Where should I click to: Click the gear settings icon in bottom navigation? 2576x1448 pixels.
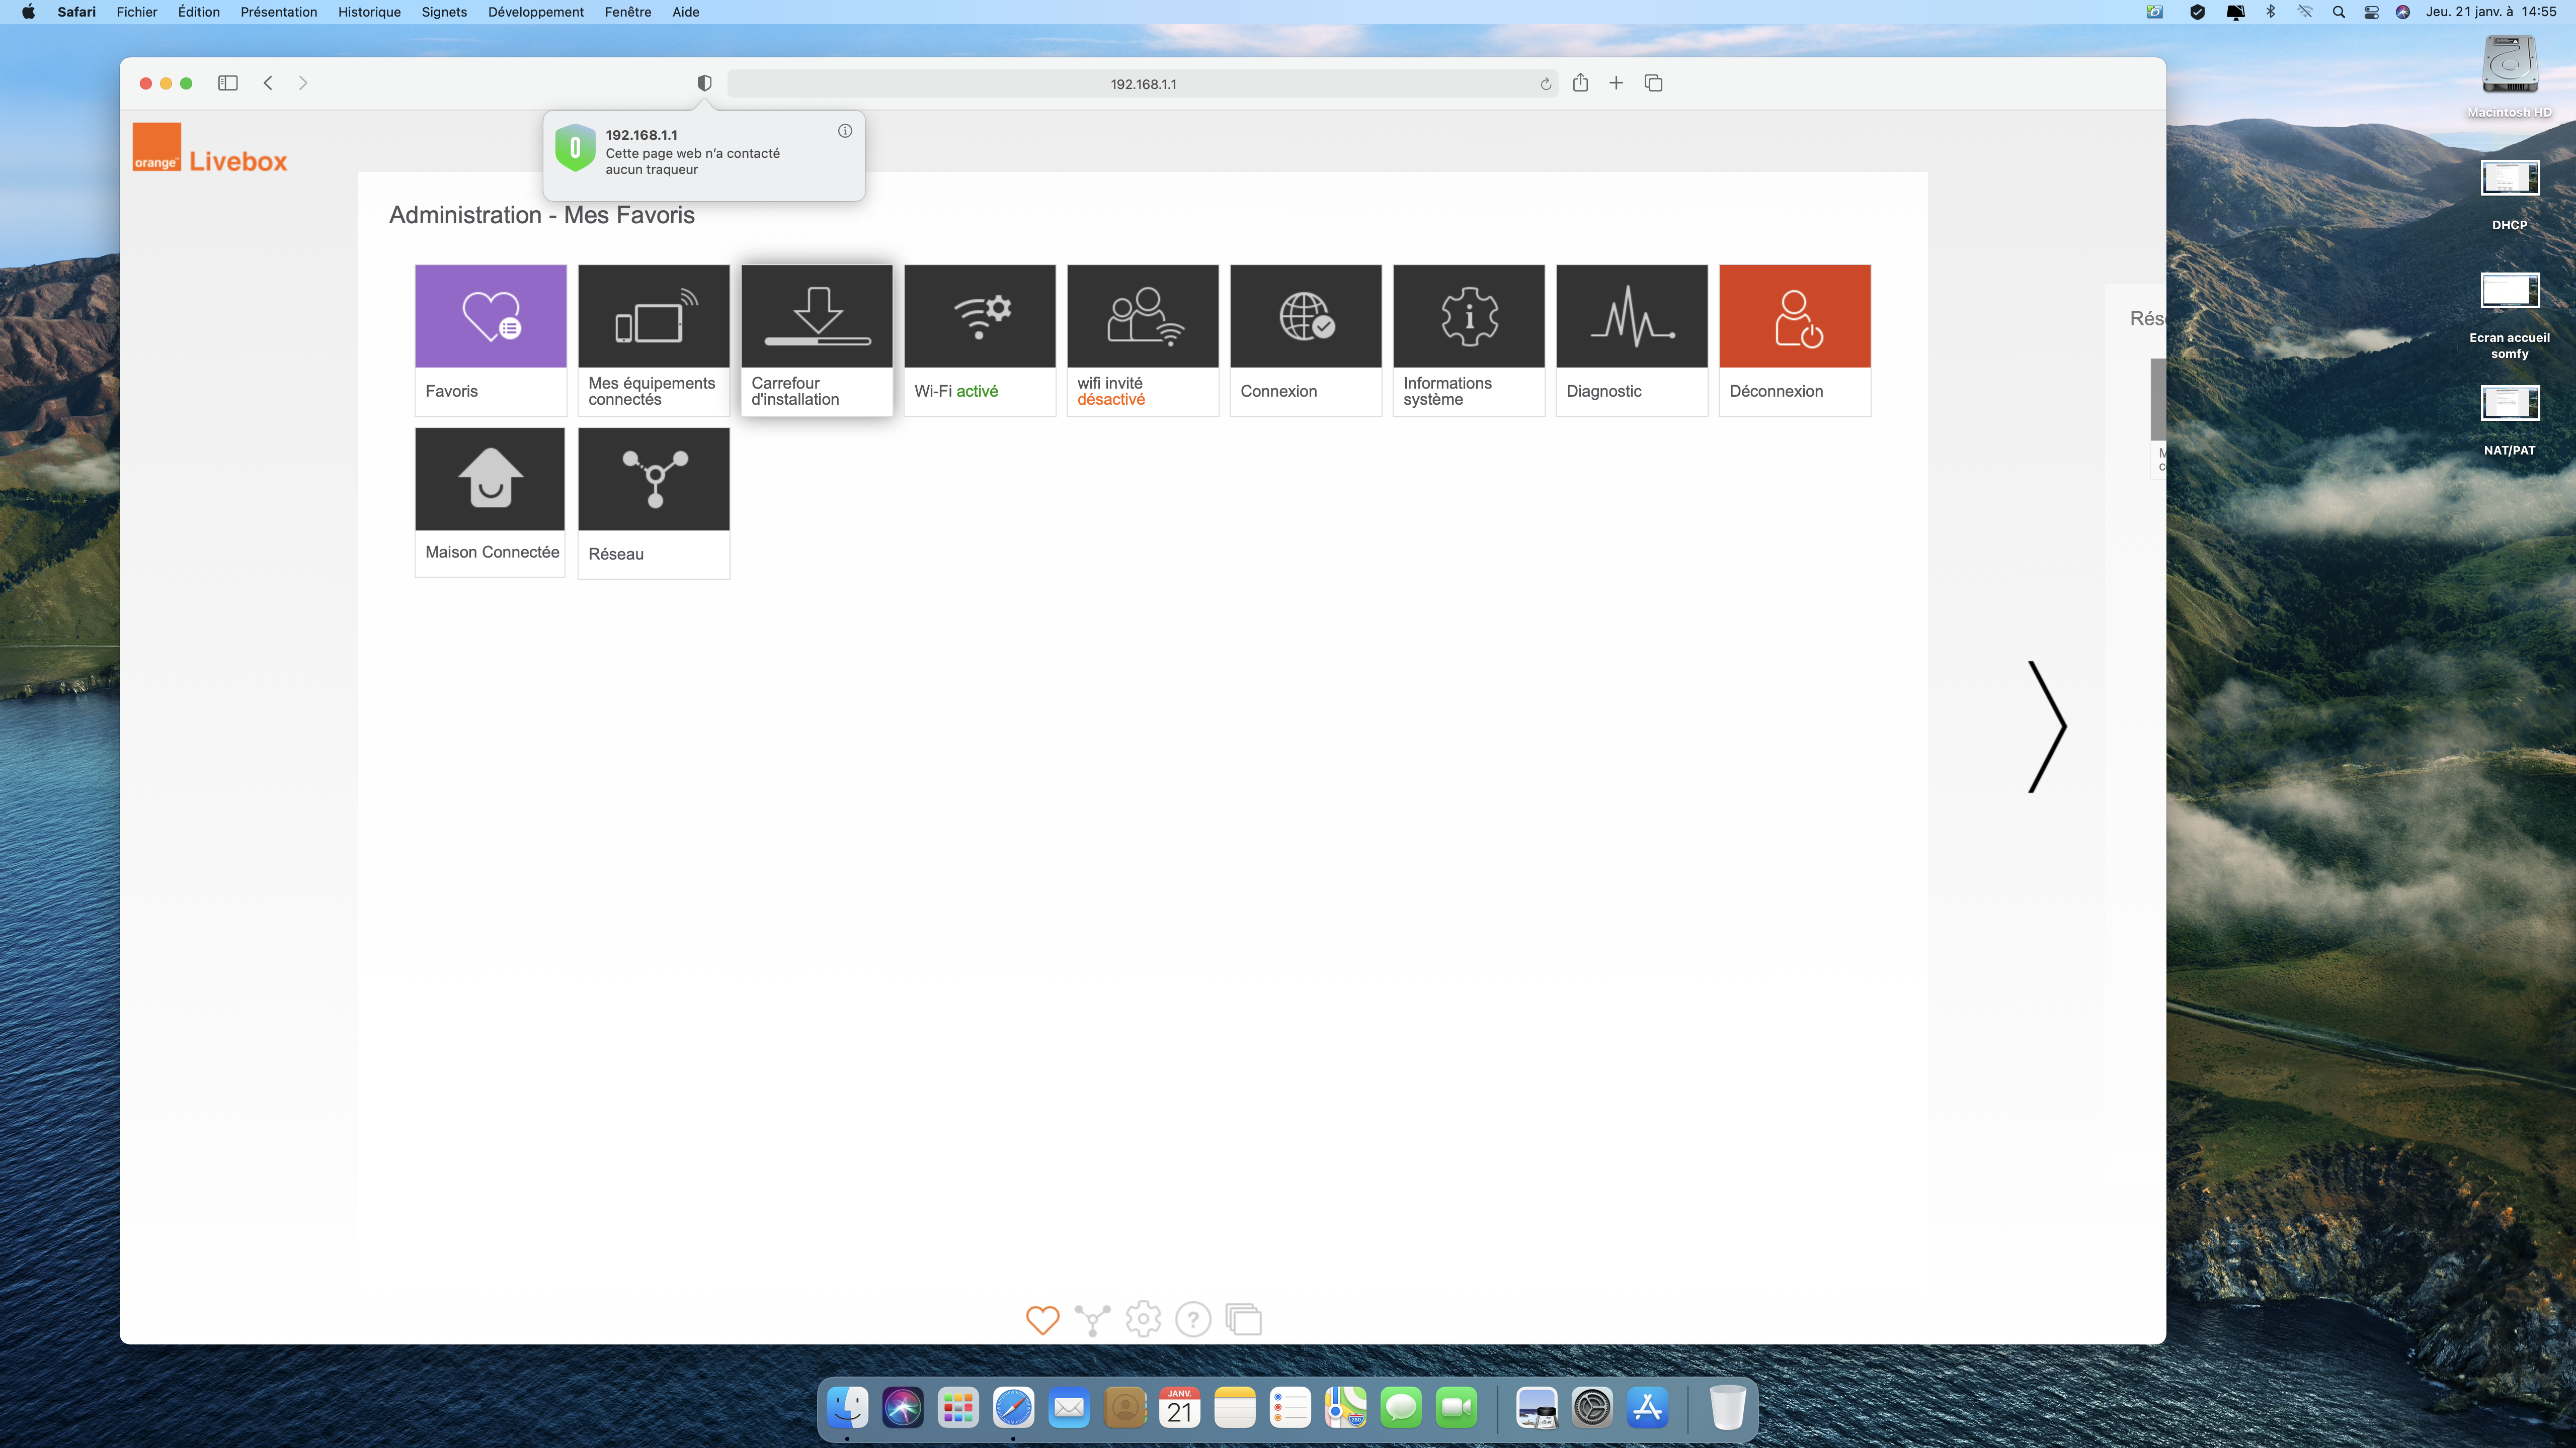pos(1143,1319)
